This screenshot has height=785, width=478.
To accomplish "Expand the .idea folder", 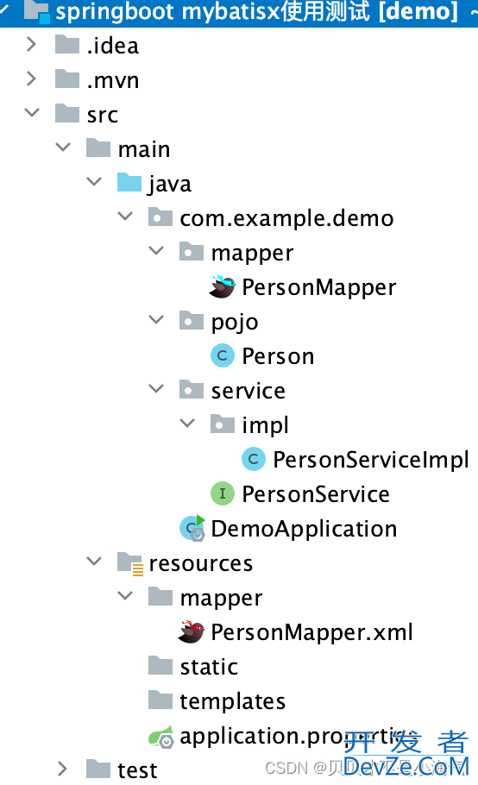I will point(32,45).
